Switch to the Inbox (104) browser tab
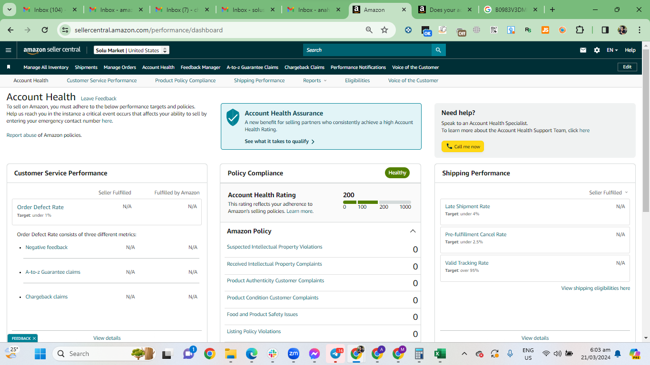650x365 pixels. coord(49,10)
